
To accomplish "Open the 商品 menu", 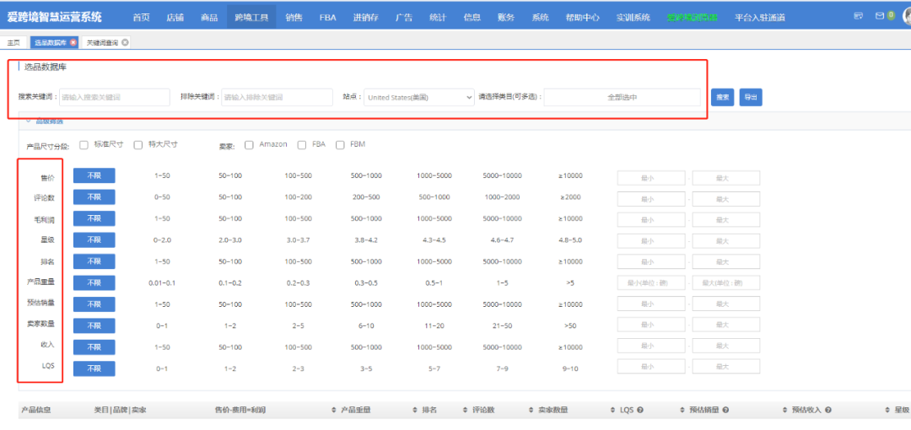I will point(209,18).
